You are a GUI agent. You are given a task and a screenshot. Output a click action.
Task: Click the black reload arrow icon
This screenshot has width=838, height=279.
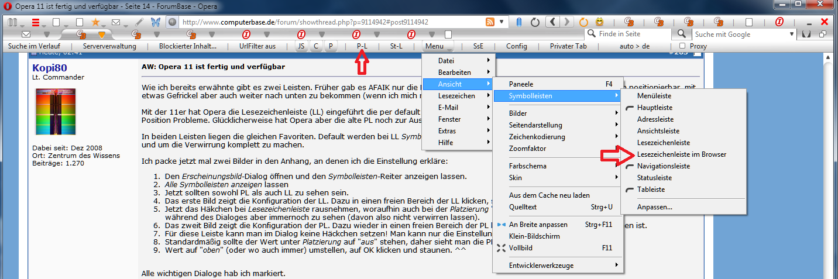click(535, 22)
